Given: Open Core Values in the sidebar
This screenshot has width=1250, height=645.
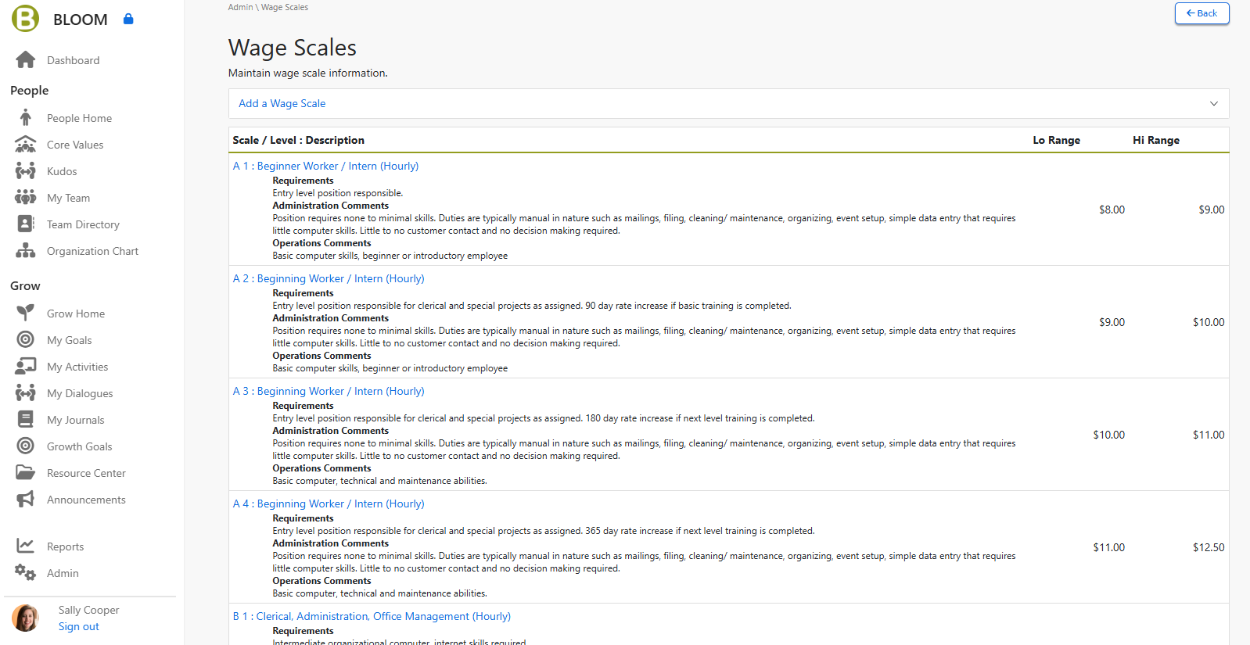Looking at the screenshot, I should click(75, 145).
